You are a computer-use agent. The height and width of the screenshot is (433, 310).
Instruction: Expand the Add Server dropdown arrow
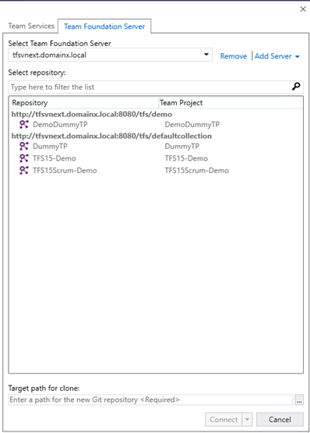298,56
